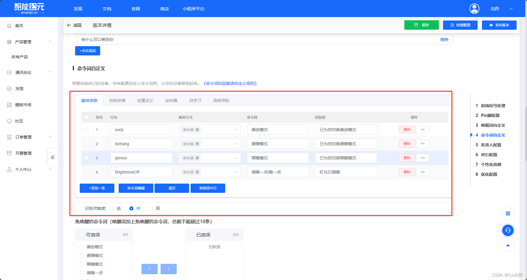Check the checkbox for row 4 BrightnessOff

86,172
